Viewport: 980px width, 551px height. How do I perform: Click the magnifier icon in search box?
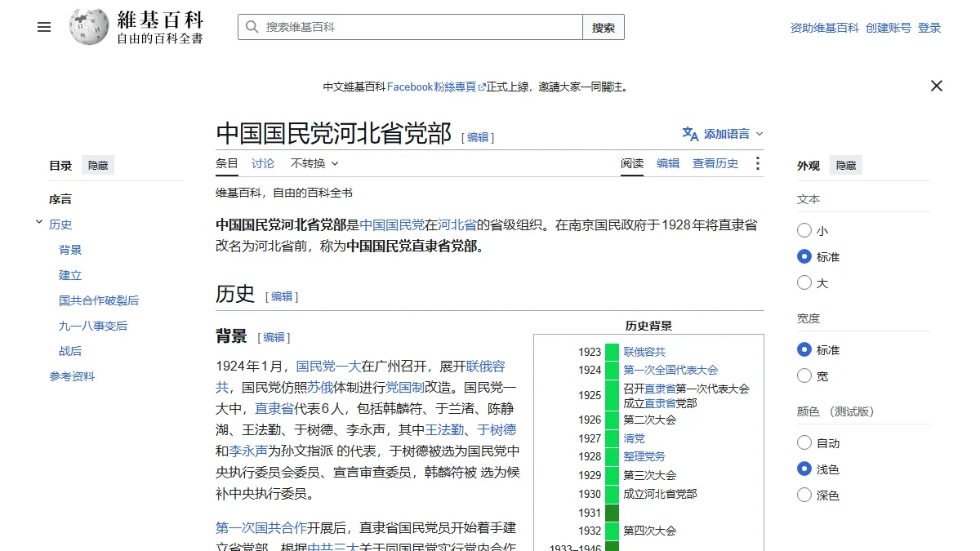click(x=252, y=27)
